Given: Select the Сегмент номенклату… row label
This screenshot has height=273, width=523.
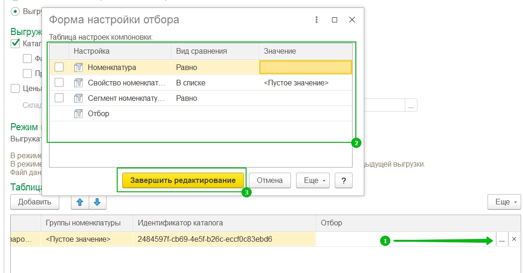Looking at the screenshot, I should pos(126,98).
